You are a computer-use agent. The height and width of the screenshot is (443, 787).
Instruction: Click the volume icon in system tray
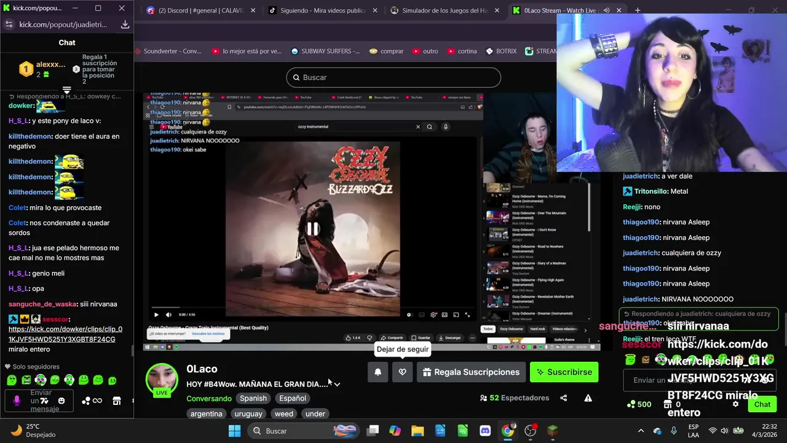tap(725, 431)
